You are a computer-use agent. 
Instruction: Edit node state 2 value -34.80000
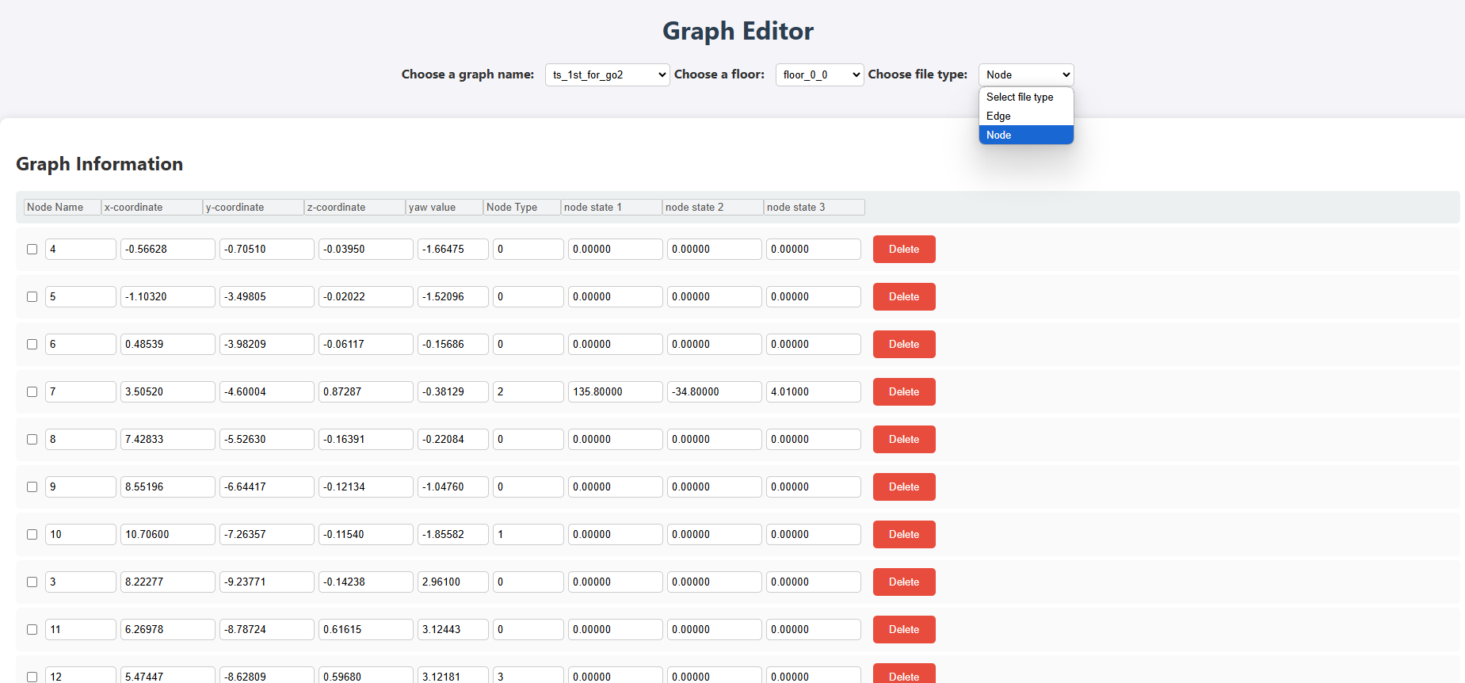(715, 391)
